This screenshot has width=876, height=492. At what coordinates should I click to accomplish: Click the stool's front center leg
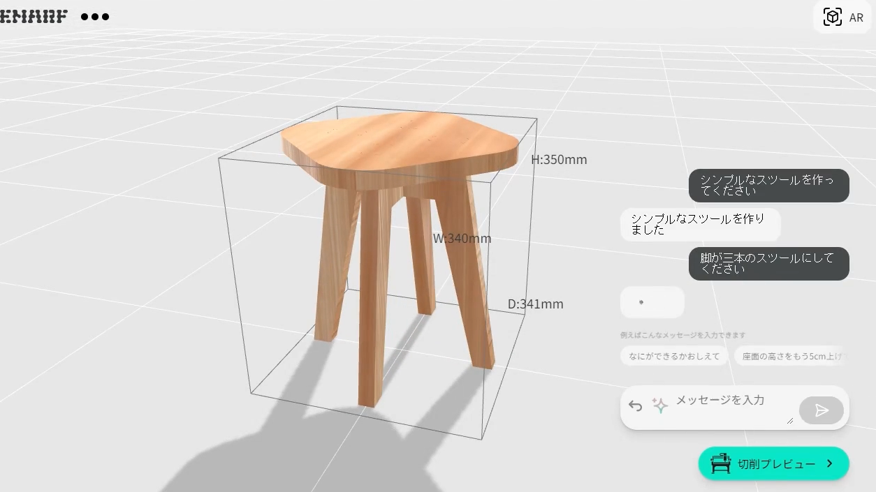click(x=372, y=300)
